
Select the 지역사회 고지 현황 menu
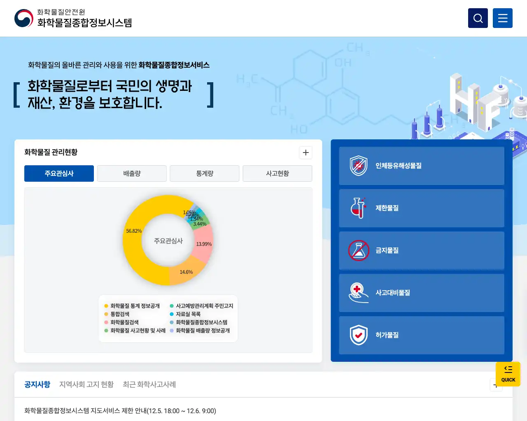[x=87, y=384]
